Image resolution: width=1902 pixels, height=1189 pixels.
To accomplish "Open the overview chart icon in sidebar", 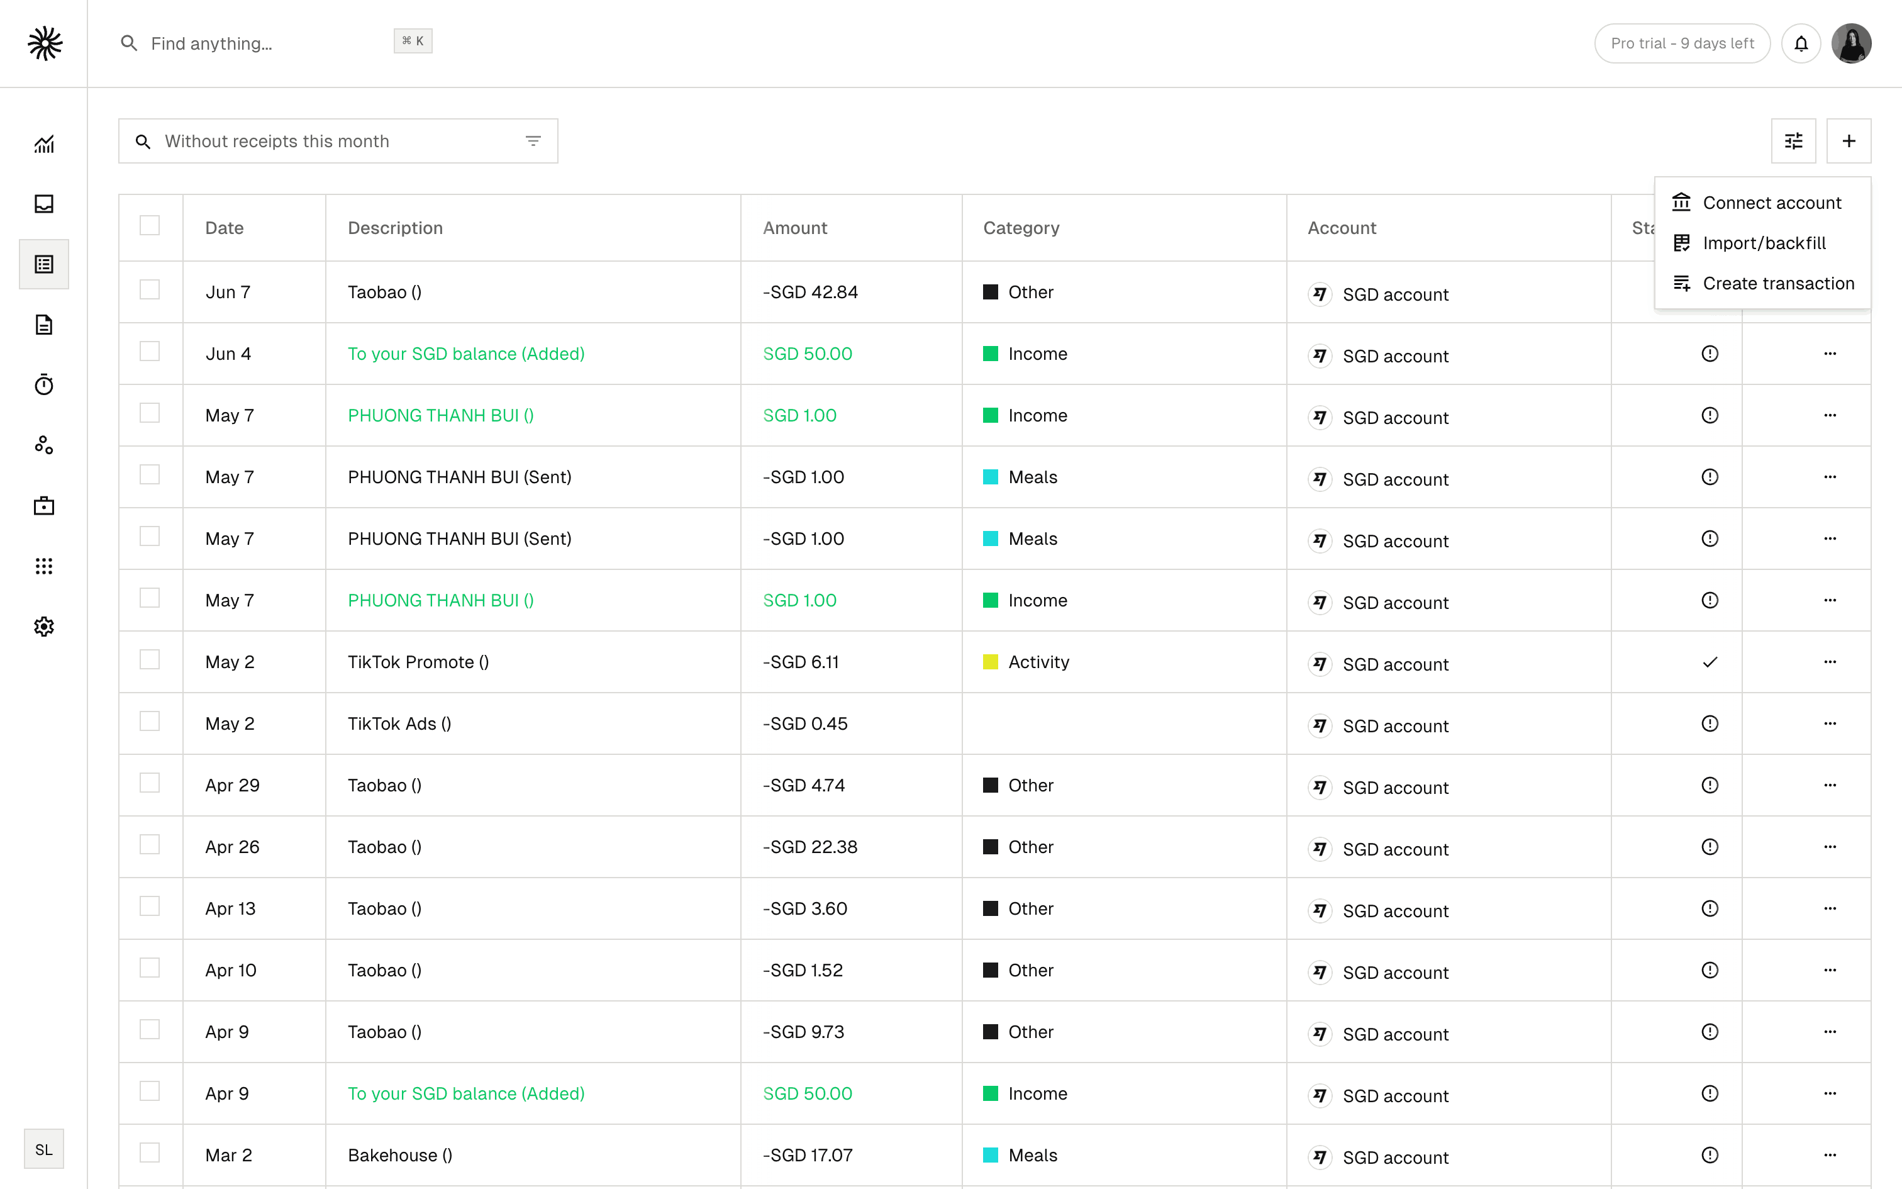I will pos(44,144).
